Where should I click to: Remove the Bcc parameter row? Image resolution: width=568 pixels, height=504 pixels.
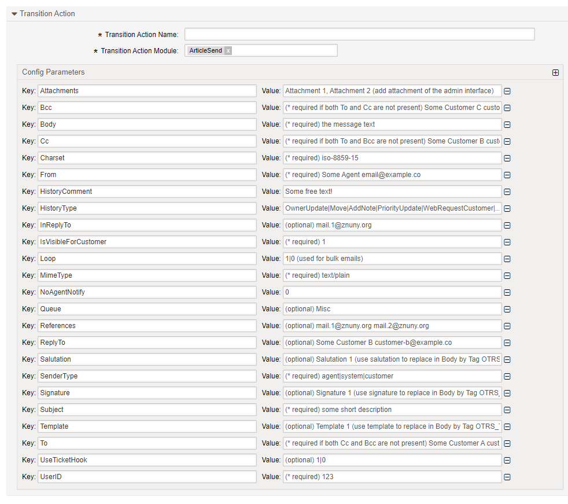click(507, 108)
